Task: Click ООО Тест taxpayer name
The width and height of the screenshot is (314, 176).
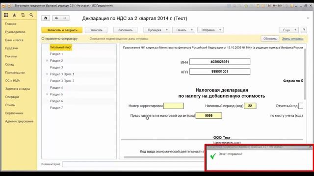Action: point(222,137)
